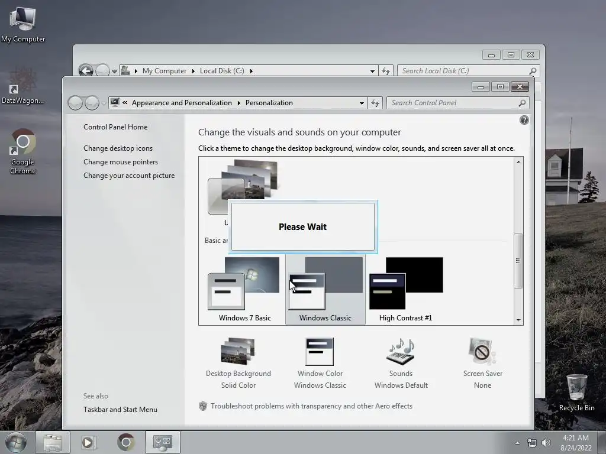Click theme list scrollbar thumb

(518, 261)
